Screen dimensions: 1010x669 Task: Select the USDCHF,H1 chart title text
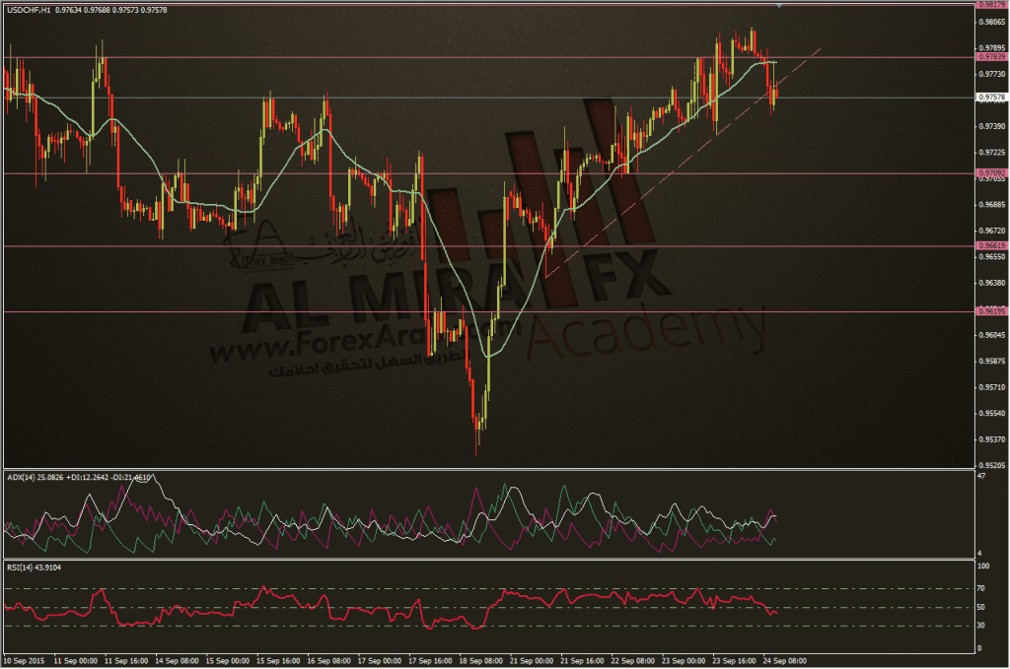[29, 10]
